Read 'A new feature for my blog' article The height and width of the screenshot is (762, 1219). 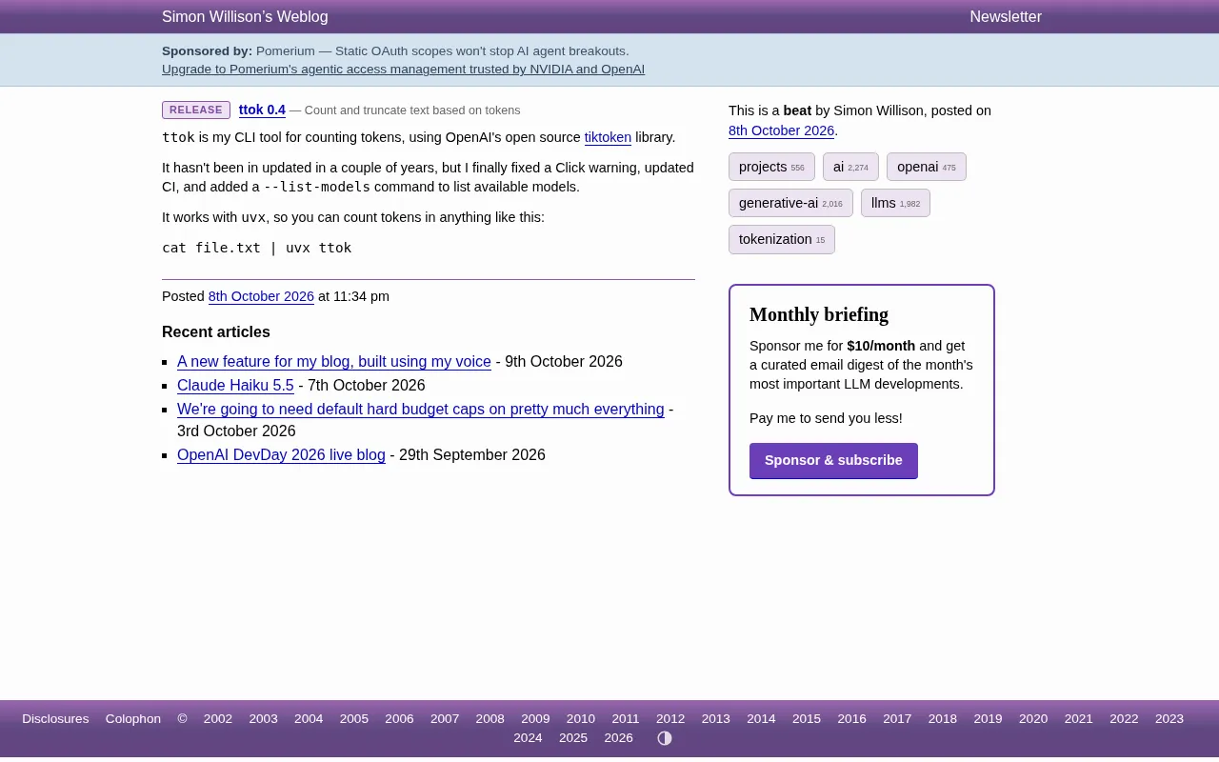[334, 362]
